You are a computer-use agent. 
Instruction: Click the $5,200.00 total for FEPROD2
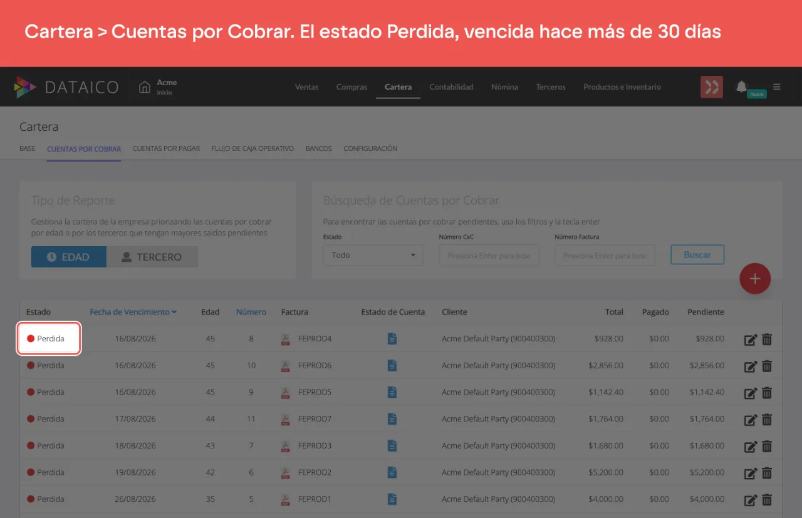[606, 472]
